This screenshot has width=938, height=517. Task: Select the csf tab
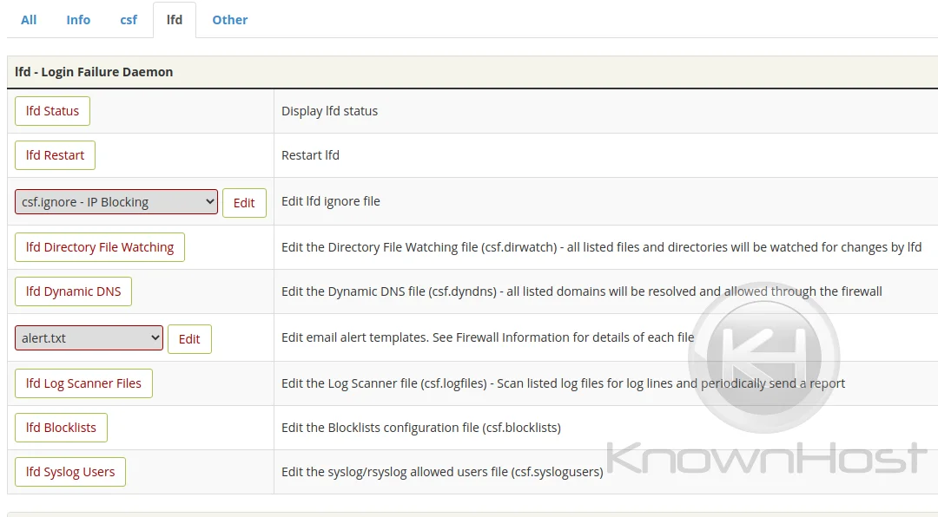coord(129,20)
